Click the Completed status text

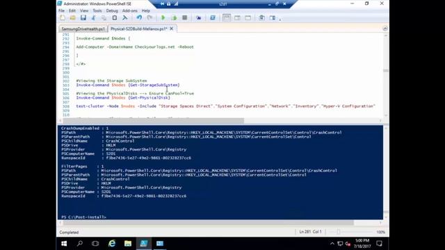click(x=69, y=233)
